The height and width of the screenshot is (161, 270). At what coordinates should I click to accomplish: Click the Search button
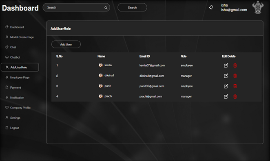132,8
